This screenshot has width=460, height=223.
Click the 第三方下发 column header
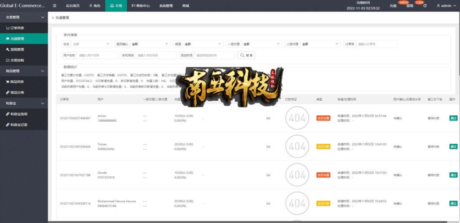click(x=435, y=99)
